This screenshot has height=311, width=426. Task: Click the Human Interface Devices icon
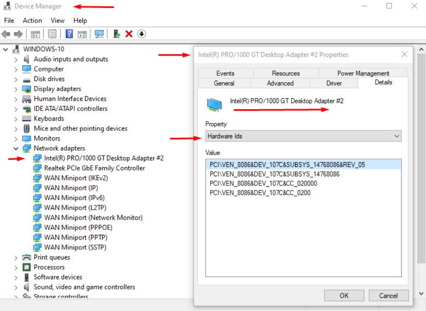pyautogui.click(x=26, y=99)
